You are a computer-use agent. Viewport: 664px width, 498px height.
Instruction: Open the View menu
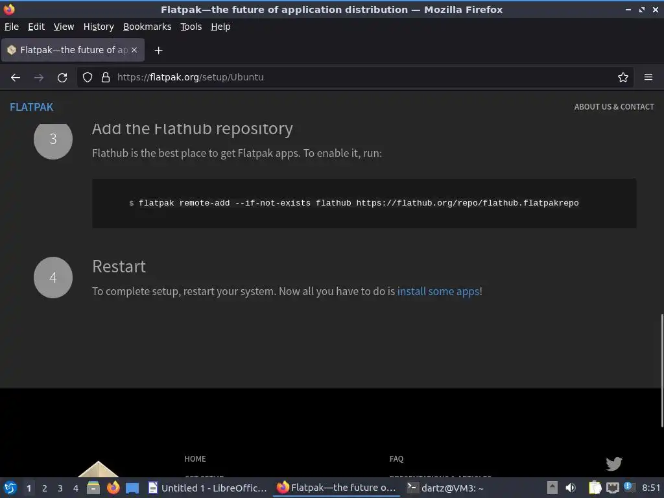coord(64,27)
